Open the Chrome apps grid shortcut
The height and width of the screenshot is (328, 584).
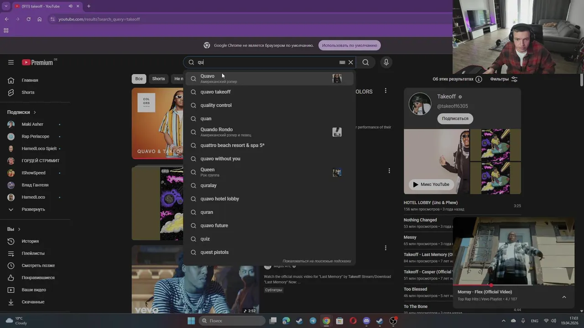click(6, 31)
